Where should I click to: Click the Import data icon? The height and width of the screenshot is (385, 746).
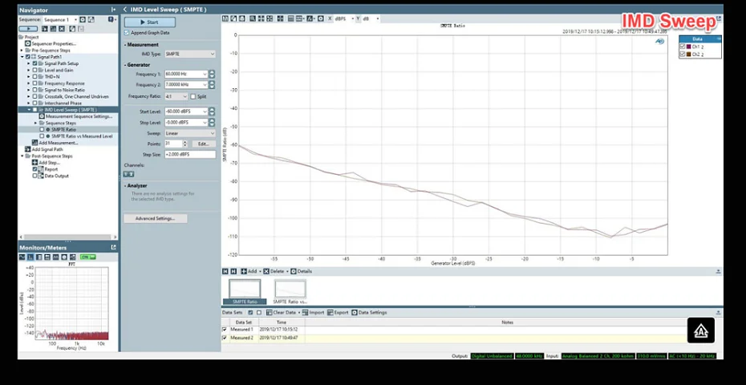pyautogui.click(x=305, y=312)
